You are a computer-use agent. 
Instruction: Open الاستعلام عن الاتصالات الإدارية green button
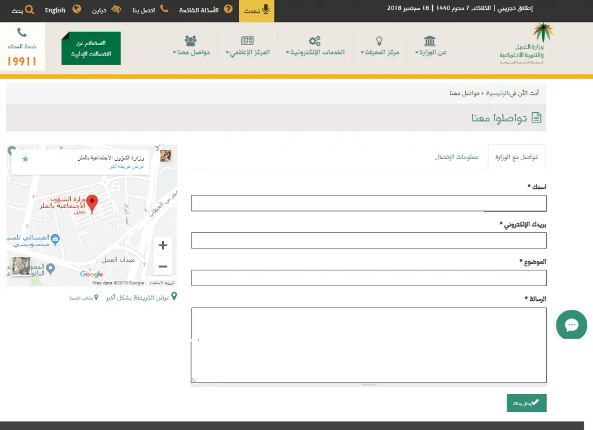91,49
